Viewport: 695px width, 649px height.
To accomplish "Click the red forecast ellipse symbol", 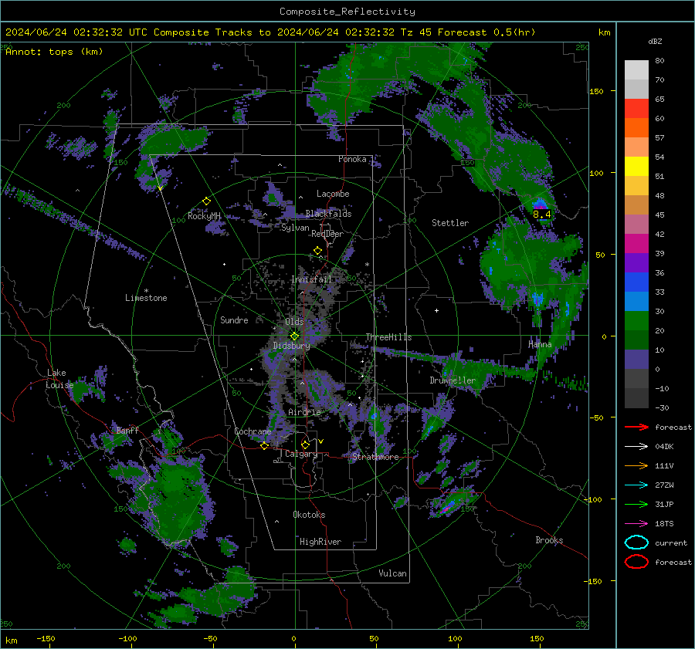I will (636, 562).
